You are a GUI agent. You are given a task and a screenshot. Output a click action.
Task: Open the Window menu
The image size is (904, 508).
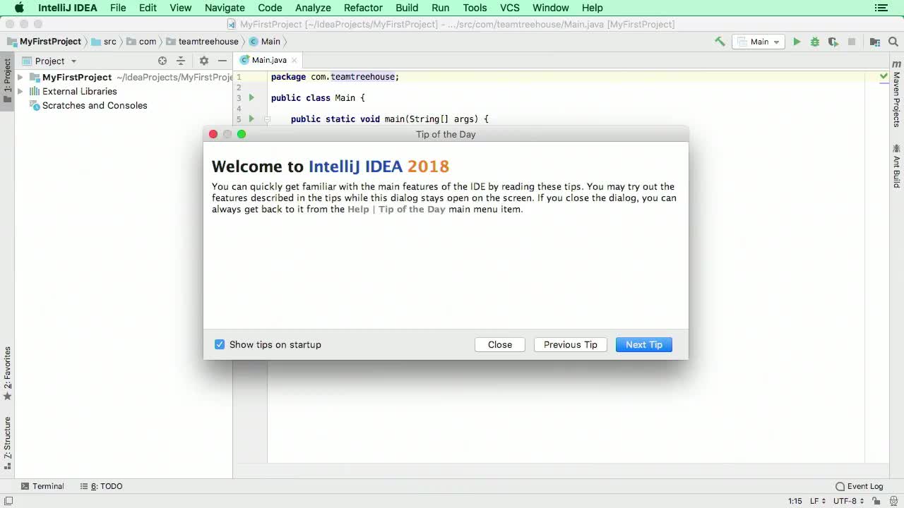(x=550, y=8)
